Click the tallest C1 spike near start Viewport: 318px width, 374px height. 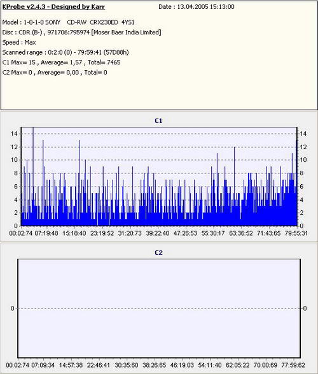33,176
